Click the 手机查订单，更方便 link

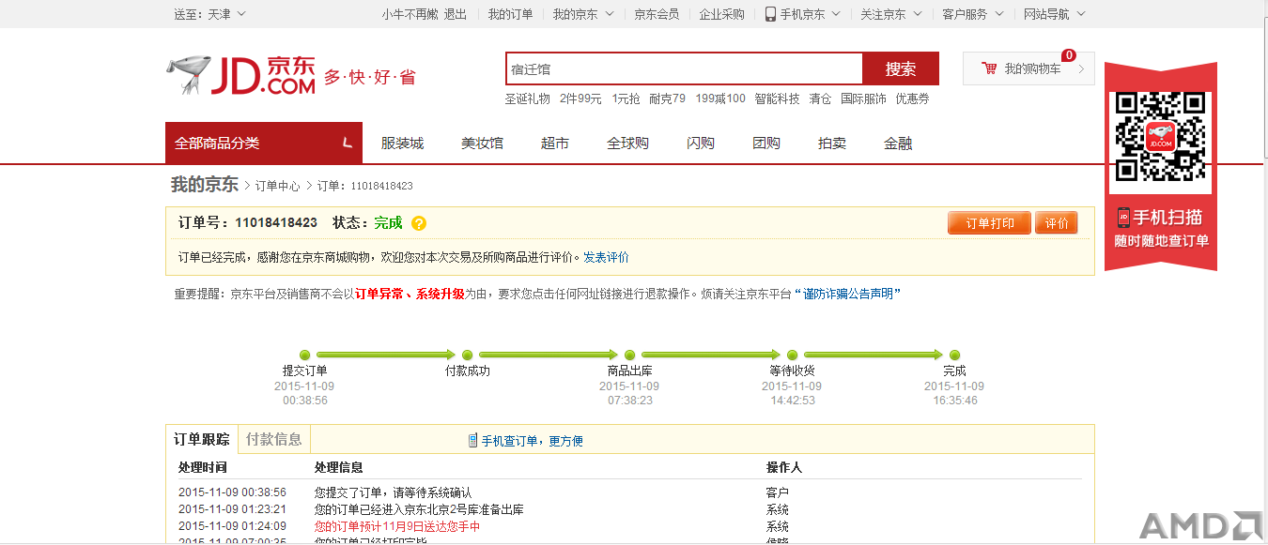[533, 441]
